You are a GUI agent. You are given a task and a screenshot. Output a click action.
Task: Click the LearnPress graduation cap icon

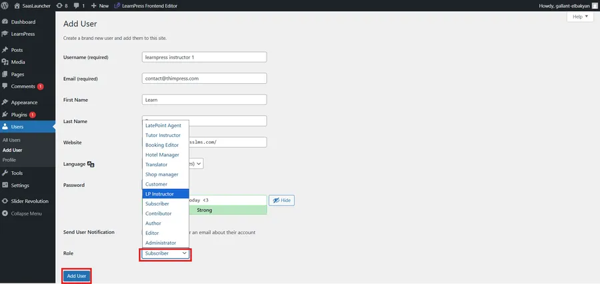click(5, 34)
